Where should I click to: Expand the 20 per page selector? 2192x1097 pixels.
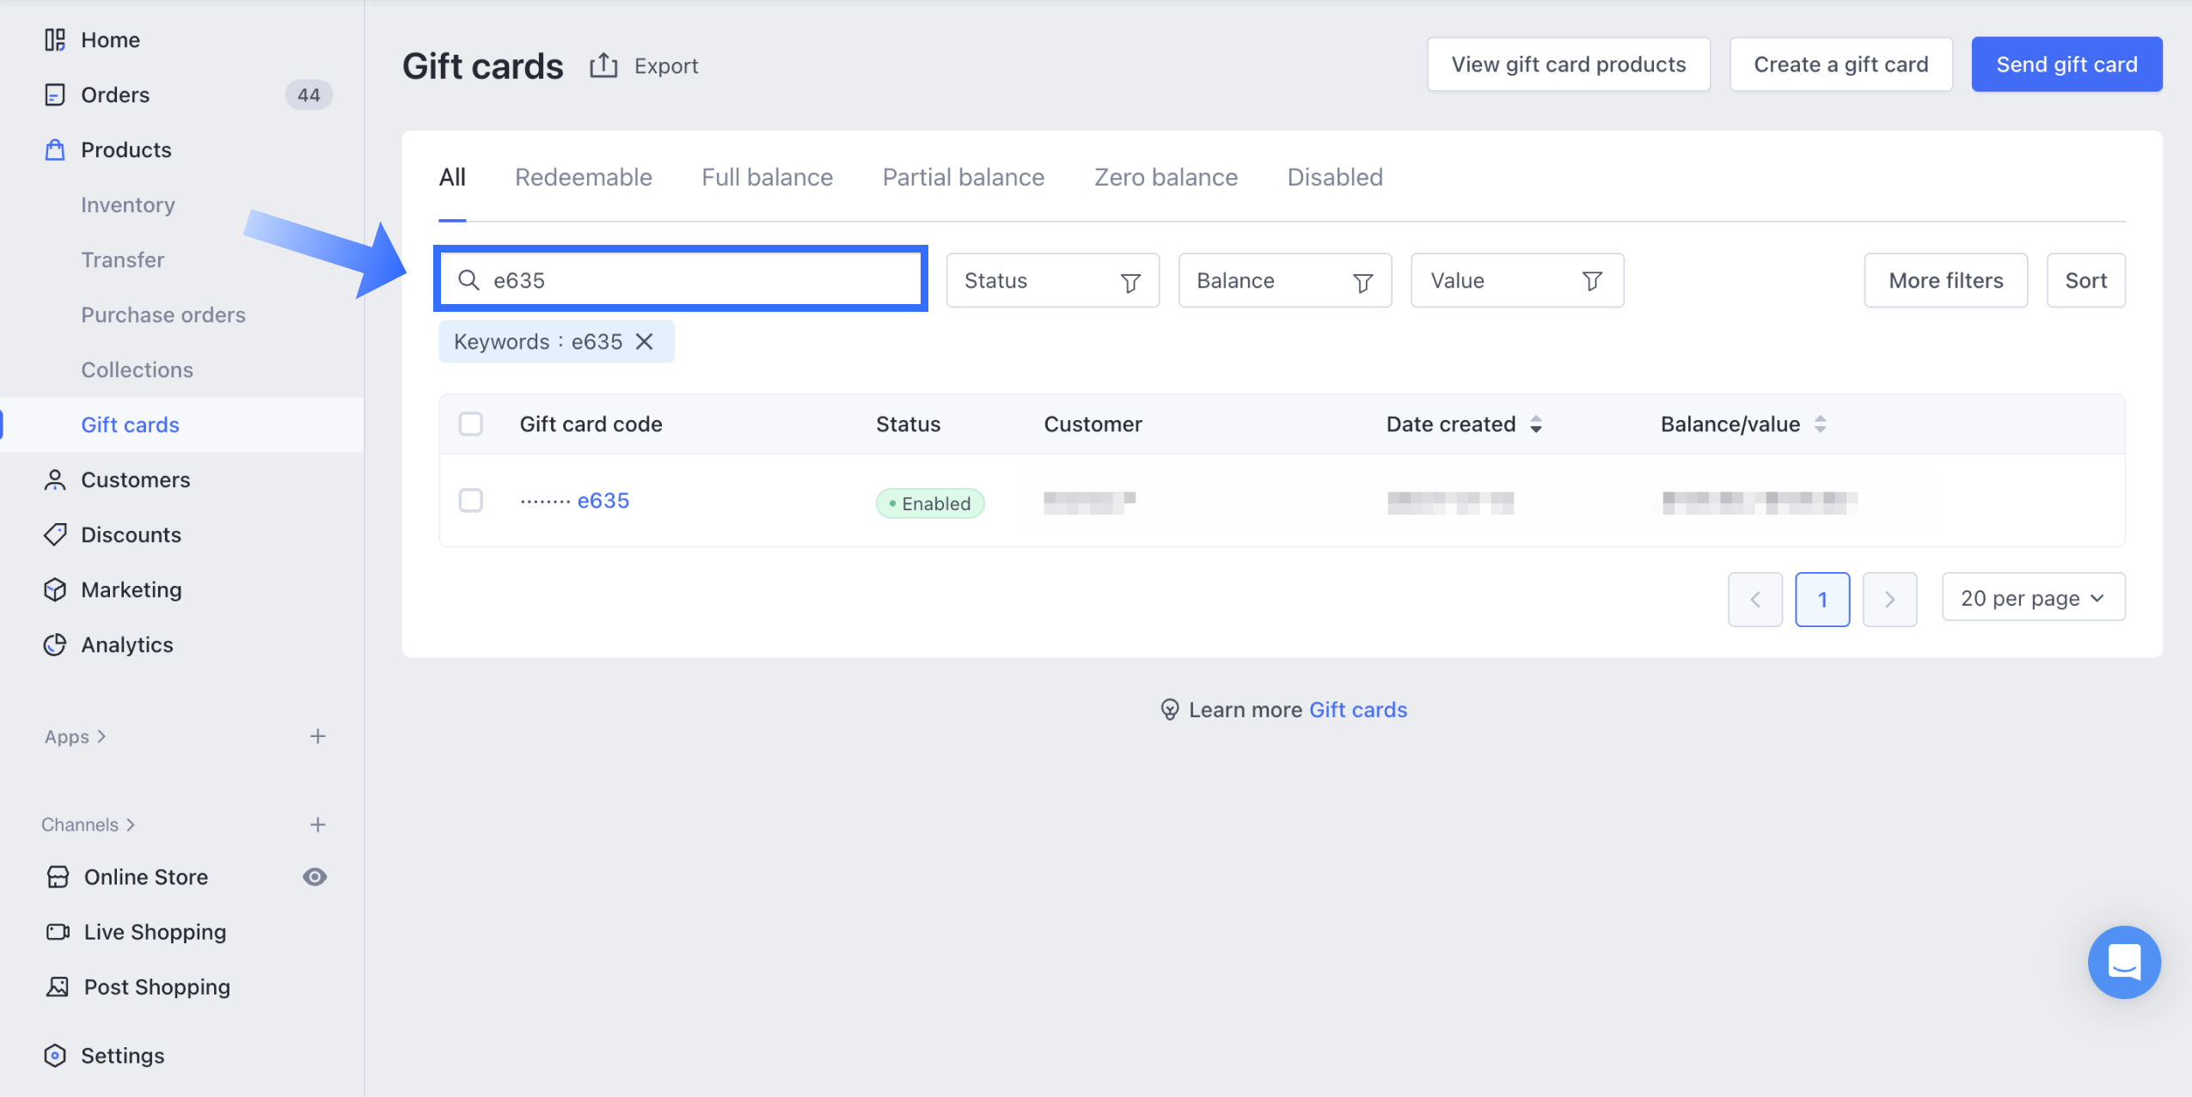click(2033, 598)
